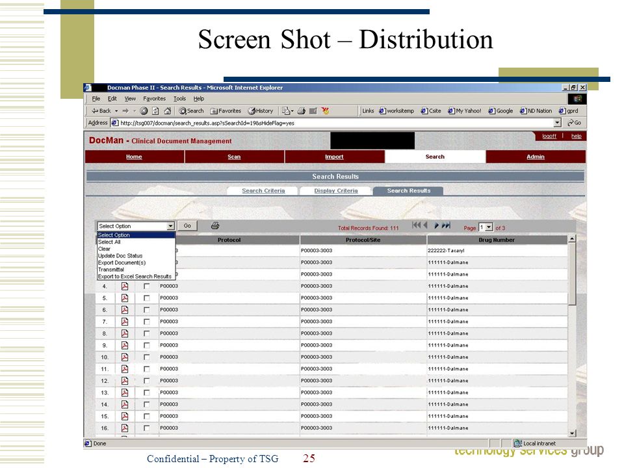Open PDF icon for row 11

(x=125, y=369)
